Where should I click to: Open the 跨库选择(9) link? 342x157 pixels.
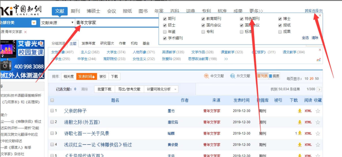[x=313, y=11]
